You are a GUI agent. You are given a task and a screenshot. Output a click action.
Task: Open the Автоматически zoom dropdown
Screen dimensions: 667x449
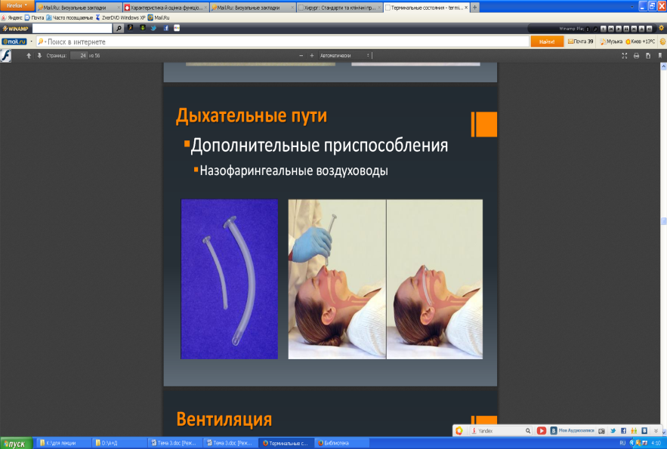click(x=344, y=56)
